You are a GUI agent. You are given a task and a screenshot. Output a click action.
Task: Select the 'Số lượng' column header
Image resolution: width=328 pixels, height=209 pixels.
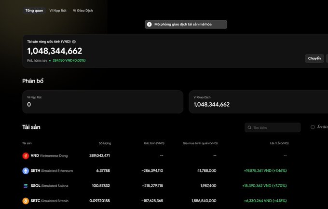105,143
